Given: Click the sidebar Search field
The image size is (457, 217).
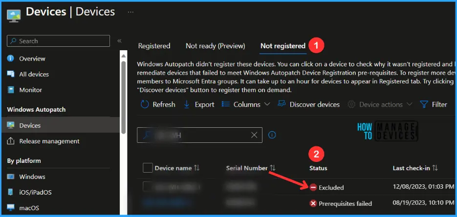Looking at the screenshot, I should (58, 41).
